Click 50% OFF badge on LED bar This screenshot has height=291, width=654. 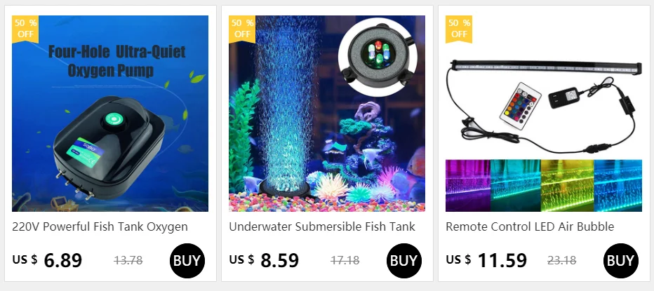point(459,29)
